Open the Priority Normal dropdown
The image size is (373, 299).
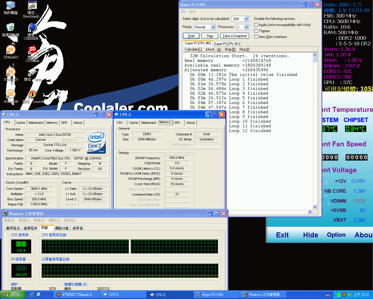pyautogui.click(x=213, y=27)
